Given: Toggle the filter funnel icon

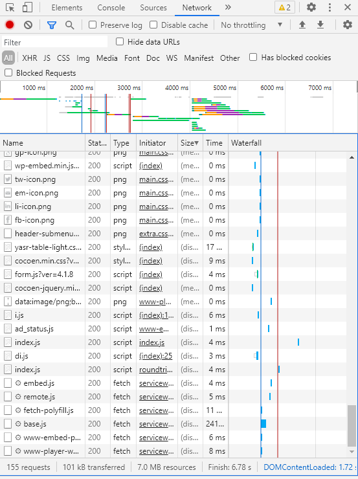Looking at the screenshot, I should click(x=52, y=25).
